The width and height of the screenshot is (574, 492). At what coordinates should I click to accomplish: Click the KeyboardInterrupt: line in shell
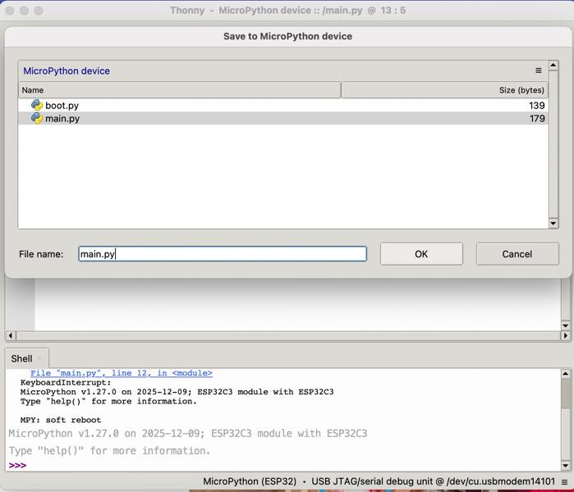point(66,382)
